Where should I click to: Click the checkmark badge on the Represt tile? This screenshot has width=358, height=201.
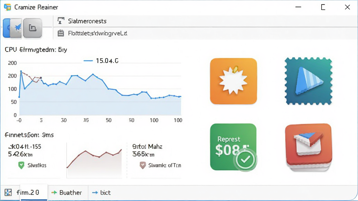click(245, 160)
